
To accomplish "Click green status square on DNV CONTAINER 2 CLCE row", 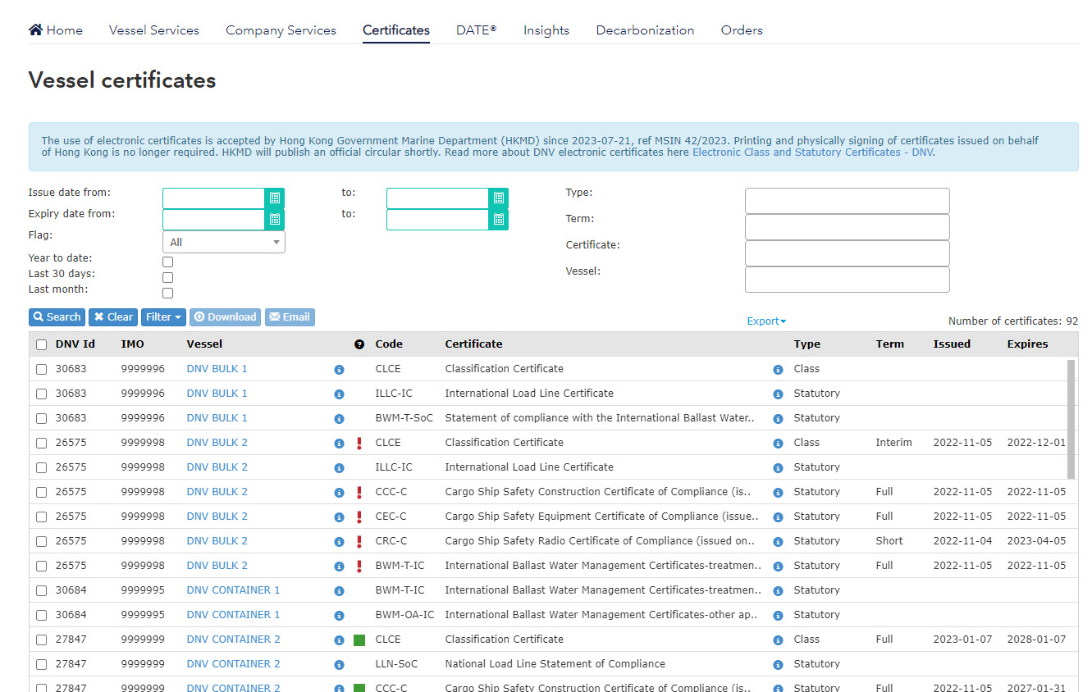I will (359, 640).
